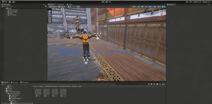
Task: Switch to the Animator tab
Action: 60,4
